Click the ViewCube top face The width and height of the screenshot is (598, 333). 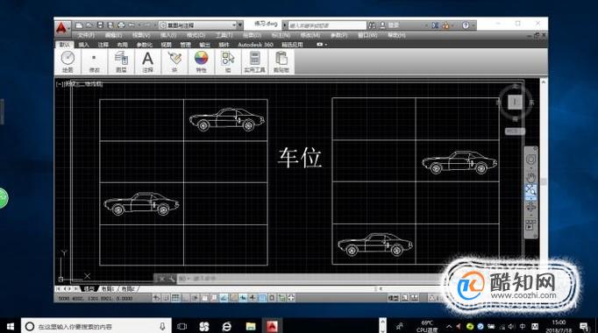(x=515, y=102)
